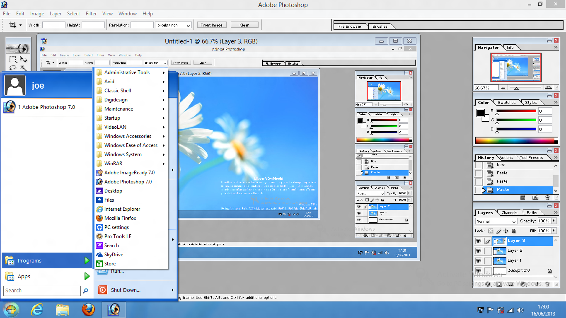
Task: Click the Front Image button
Action: [x=211, y=25]
